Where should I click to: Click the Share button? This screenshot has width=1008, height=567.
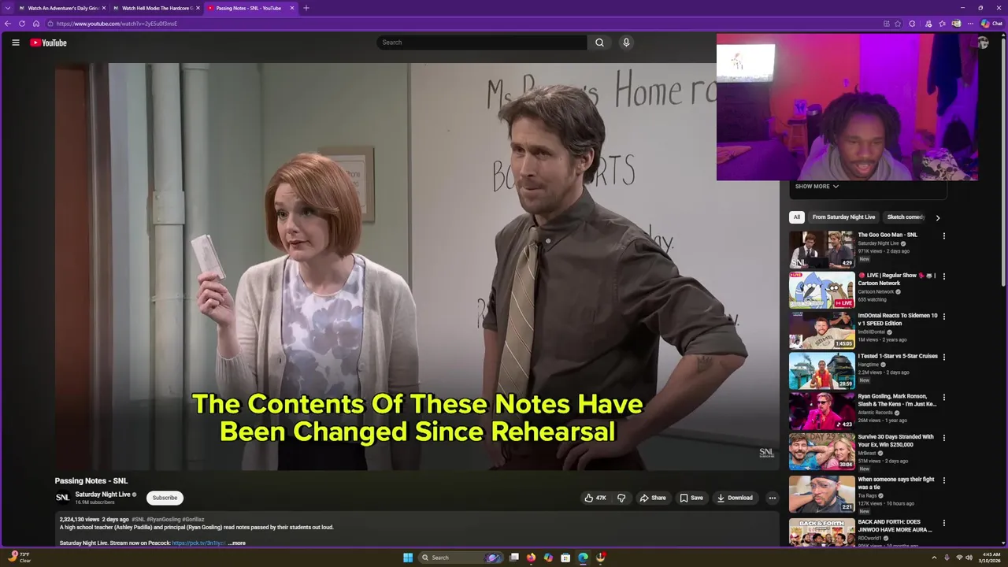653,498
